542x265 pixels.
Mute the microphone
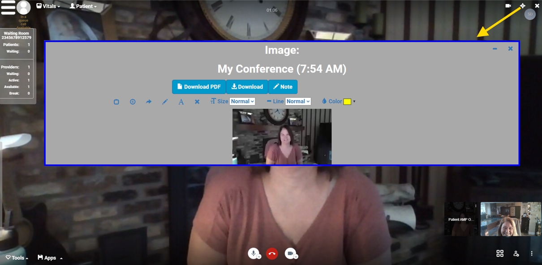[x=253, y=253]
